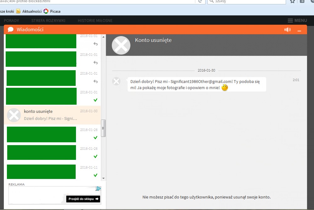Reload the page with browser refresh button

pos(200,1)
